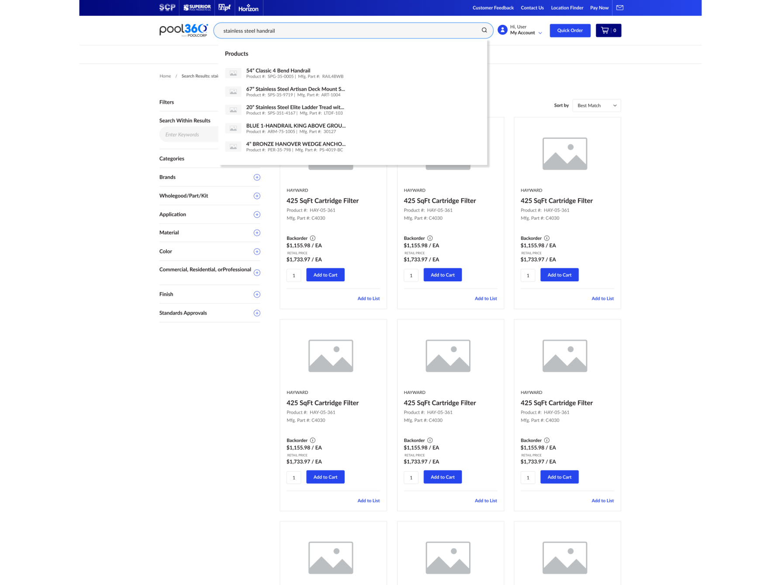Screen dimensions: 781x585
Task: Click the Superior Pool Products logo
Action: pyautogui.click(x=197, y=7)
